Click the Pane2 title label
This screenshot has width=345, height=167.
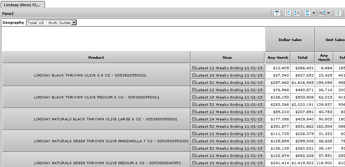tap(8, 13)
